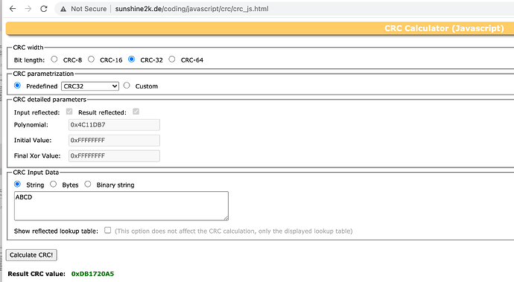
Task: Click the Initial Value: label
Action: (33, 140)
